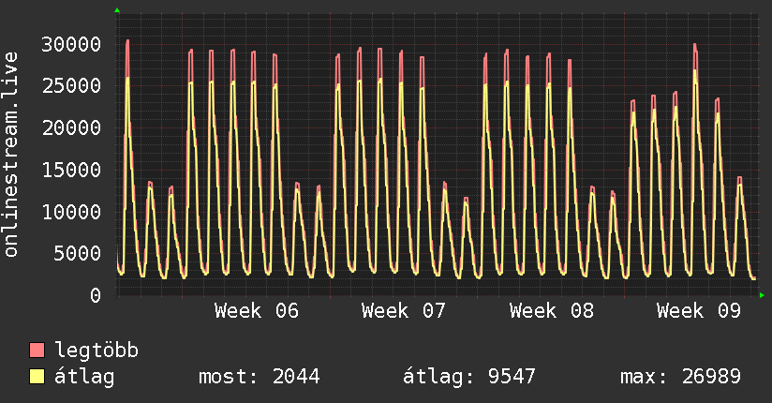Select the átlag legend label
The height and width of the screenshot is (403, 772).
coord(86,377)
